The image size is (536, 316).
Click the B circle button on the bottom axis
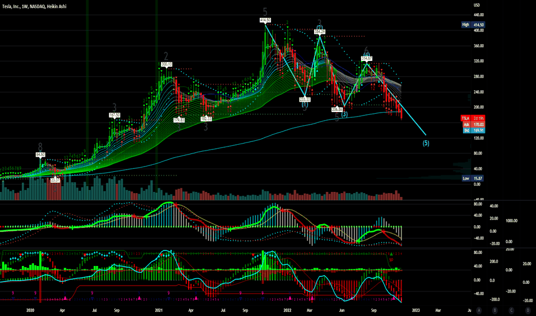point(495,310)
